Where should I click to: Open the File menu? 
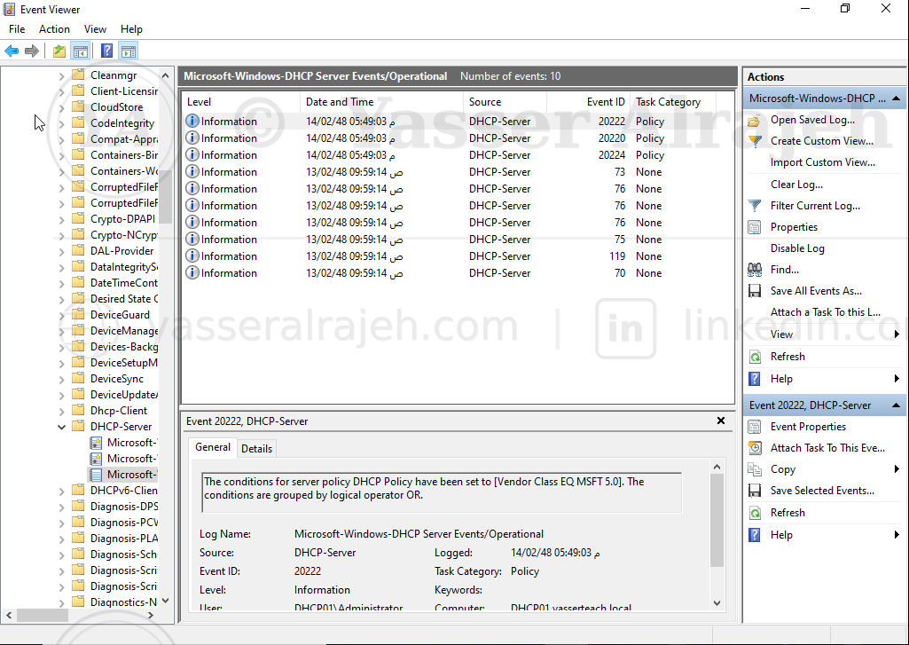tap(17, 29)
